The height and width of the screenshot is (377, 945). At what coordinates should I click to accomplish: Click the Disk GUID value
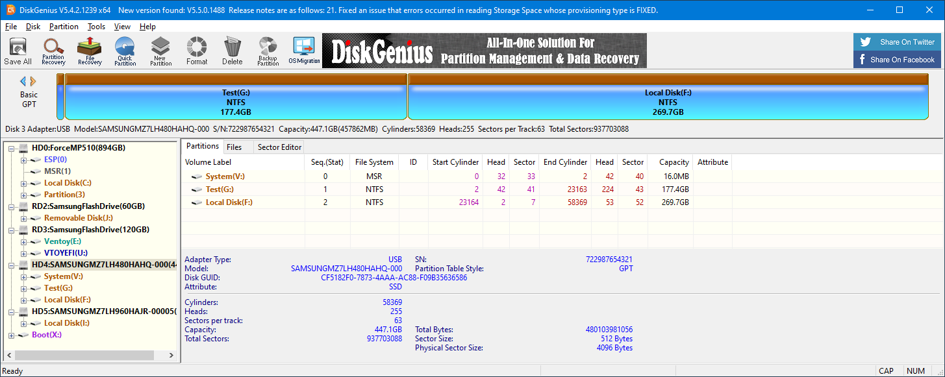[x=394, y=278]
